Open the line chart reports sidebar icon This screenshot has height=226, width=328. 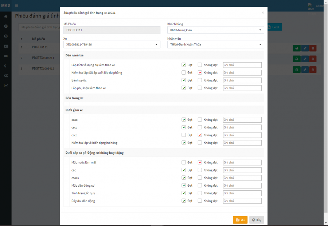[x=5, y=86]
